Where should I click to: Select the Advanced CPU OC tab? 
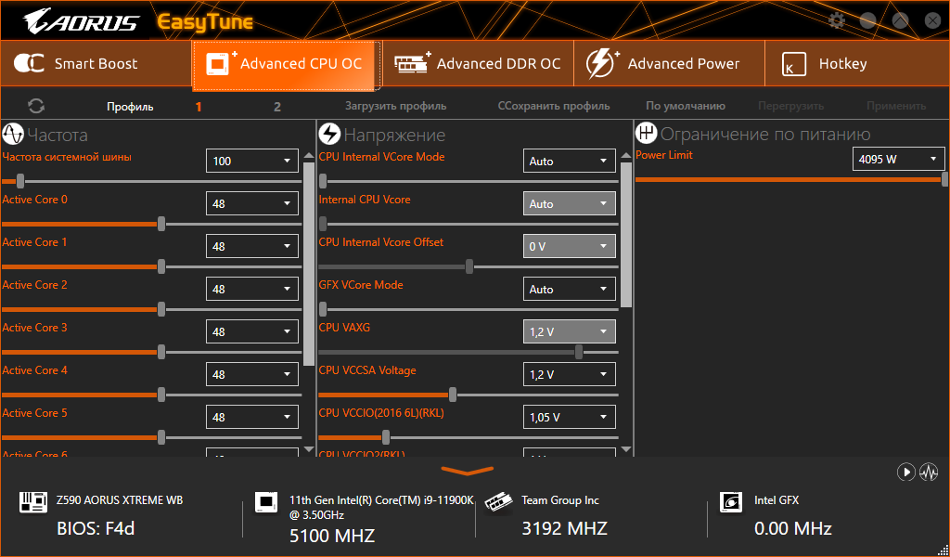[287, 66]
